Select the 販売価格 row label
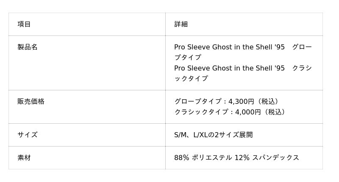The image size is (339, 182). (31, 101)
